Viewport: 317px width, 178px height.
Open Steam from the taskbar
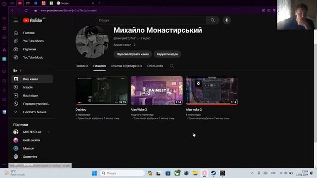pos(213,173)
